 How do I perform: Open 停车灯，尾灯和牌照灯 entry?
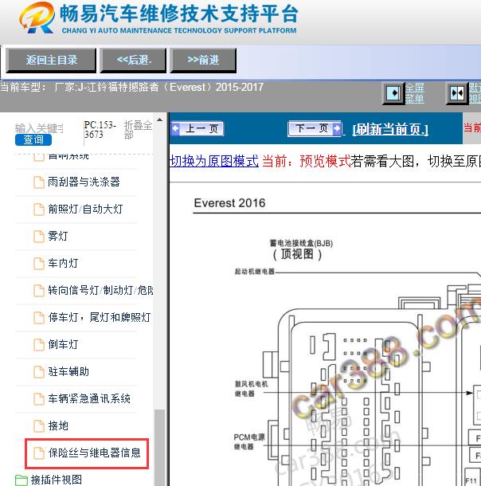tap(100, 317)
